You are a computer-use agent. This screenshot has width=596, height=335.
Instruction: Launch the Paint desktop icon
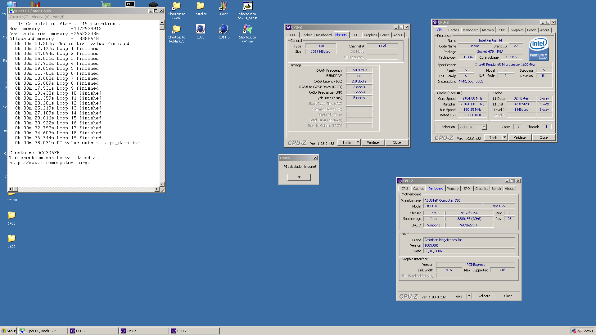(224, 9)
